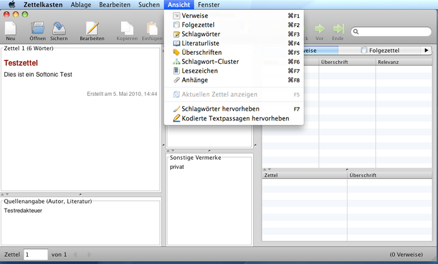
Task: Open the Zettelkasten application menu
Action: (x=43, y=5)
